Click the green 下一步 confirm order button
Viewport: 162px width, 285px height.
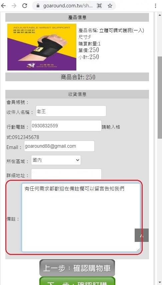point(77,281)
